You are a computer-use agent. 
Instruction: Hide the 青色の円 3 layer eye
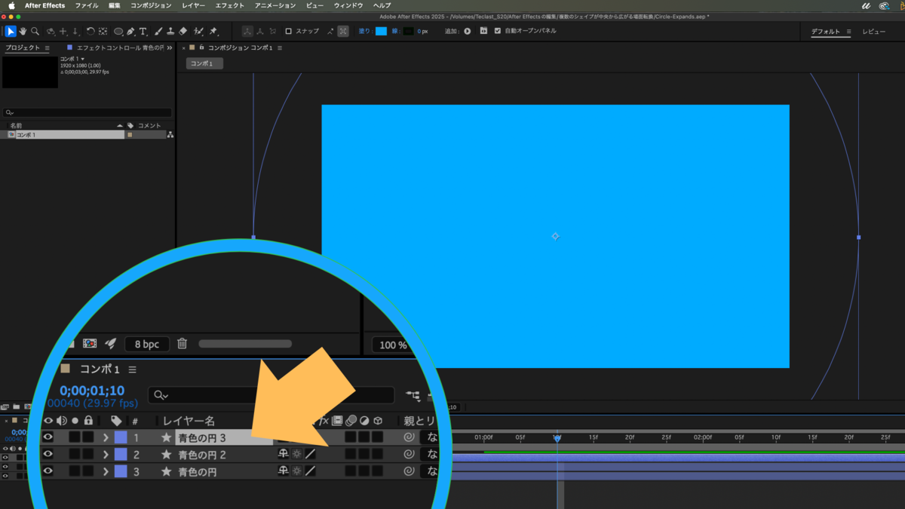pos(48,437)
